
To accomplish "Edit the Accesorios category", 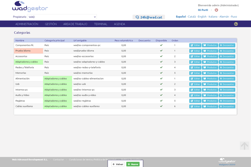I will (195, 56).
